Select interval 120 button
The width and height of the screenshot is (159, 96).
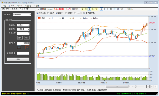tap(122, 9)
